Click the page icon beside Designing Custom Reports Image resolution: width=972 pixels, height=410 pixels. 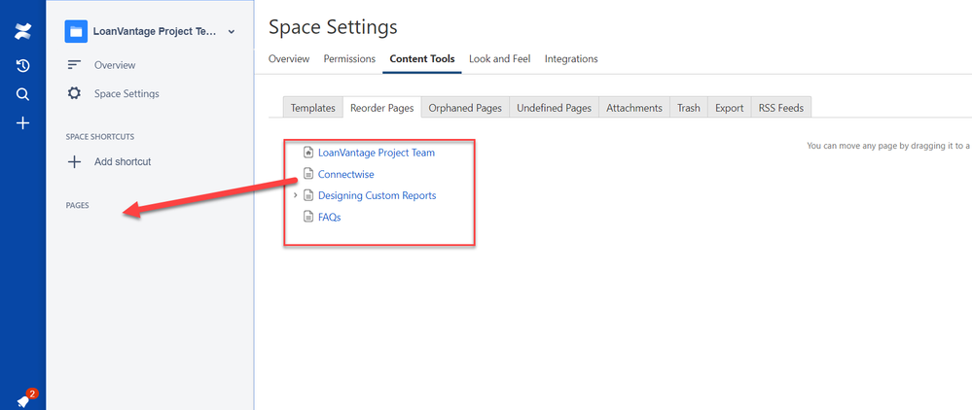point(308,195)
